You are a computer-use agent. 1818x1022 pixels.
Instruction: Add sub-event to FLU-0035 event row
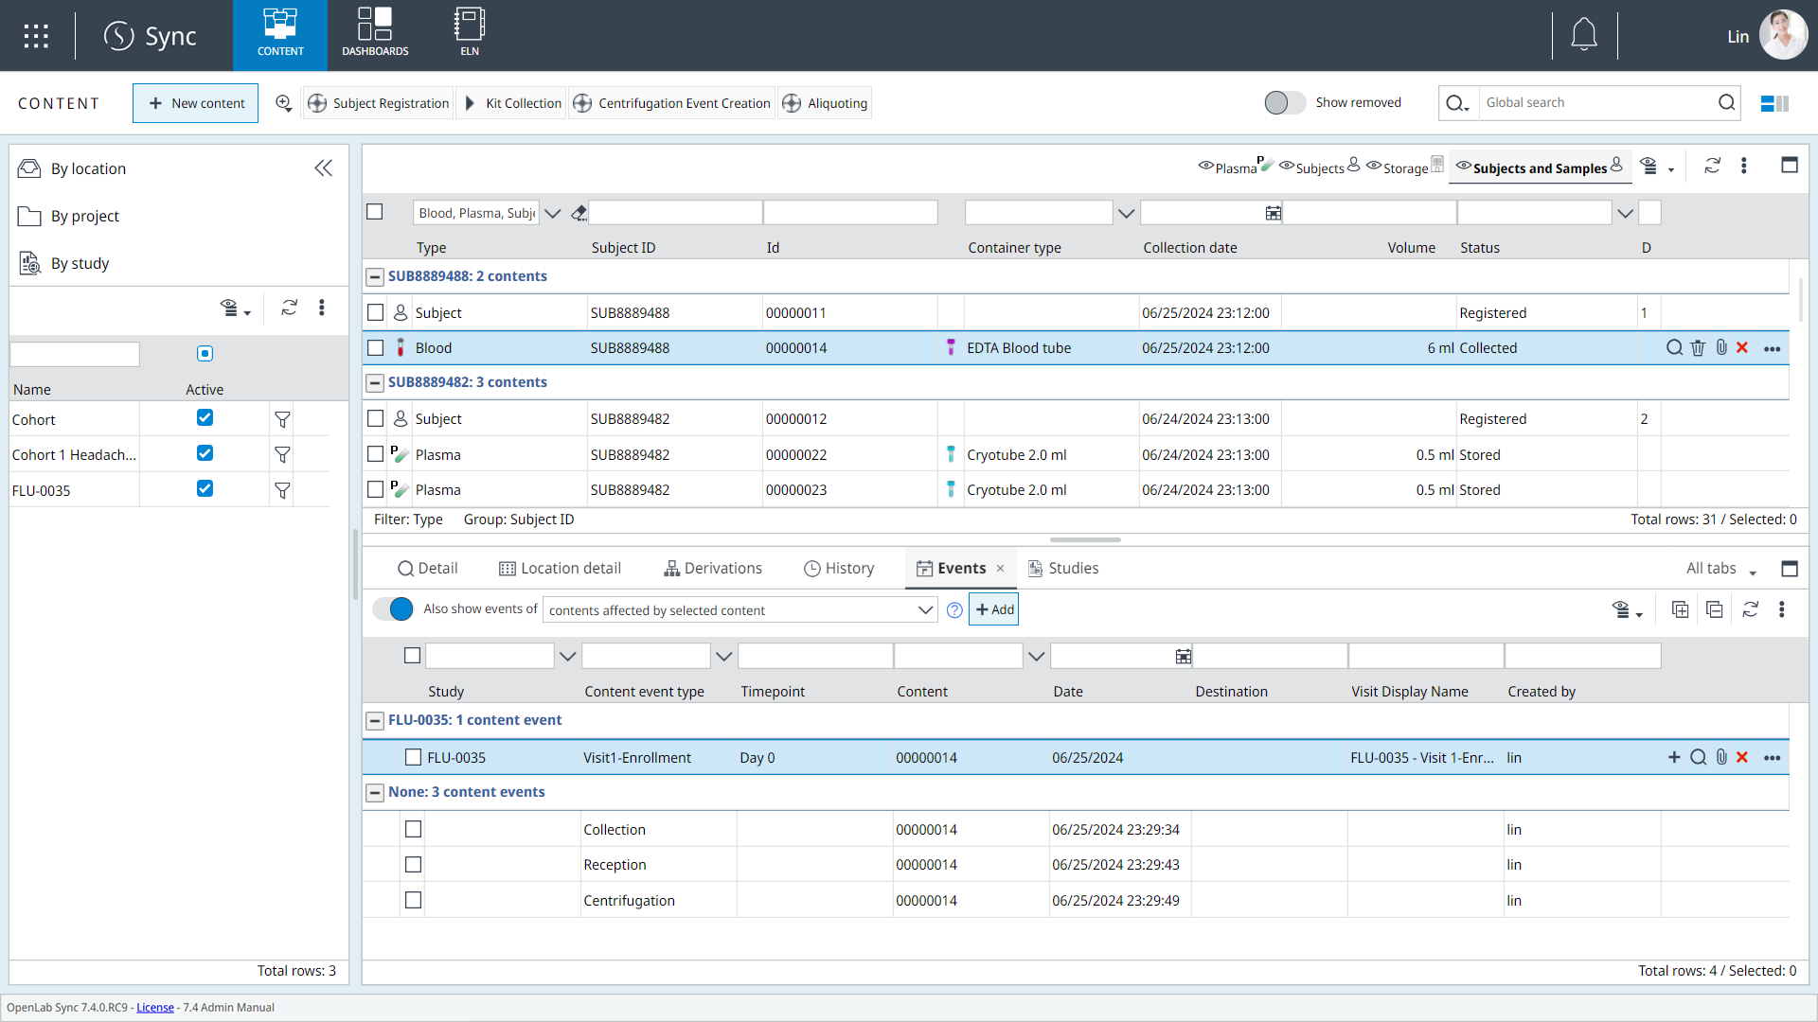pyautogui.click(x=1674, y=757)
